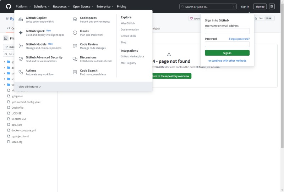The width and height of the screenshot is (284, 192).
Task: Select Code Review from Platform menu
Action: 89,44
